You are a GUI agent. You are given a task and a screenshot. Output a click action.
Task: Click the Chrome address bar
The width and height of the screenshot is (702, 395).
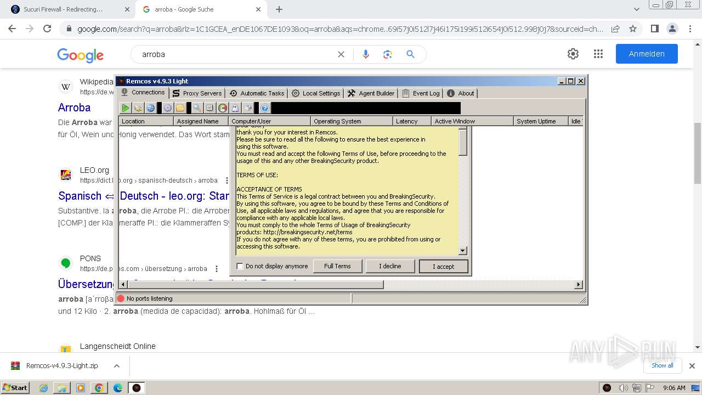point(340,29)
